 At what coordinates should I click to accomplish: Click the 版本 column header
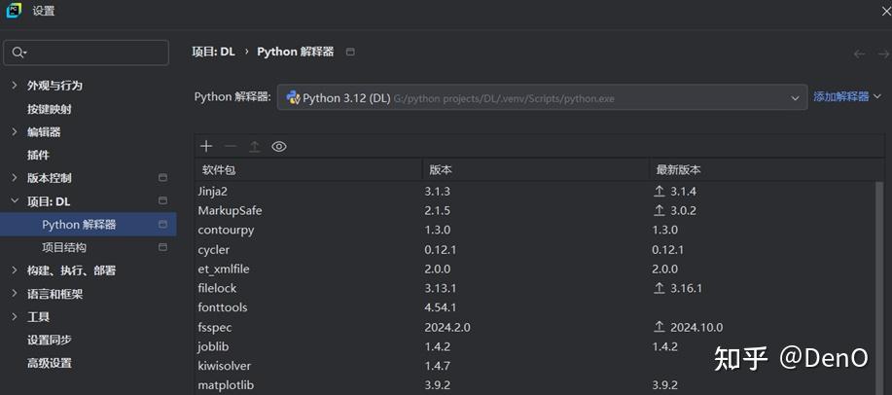pyautogui.click(x=536, y=169)
